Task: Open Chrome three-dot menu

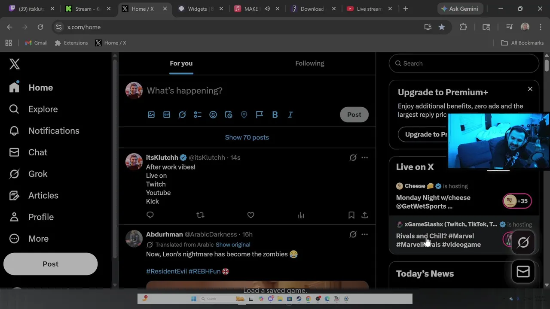Action: tap(541, 27)
